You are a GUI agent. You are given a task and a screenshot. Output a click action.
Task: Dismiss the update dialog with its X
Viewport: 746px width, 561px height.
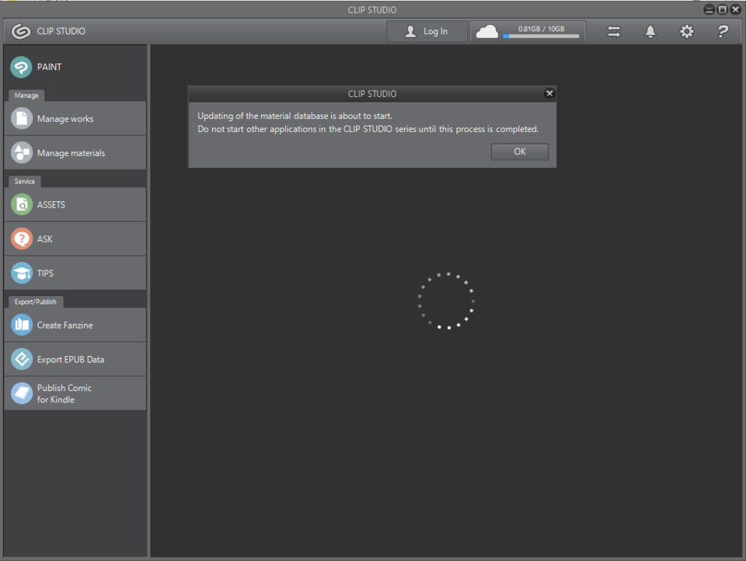pos(549,92)
